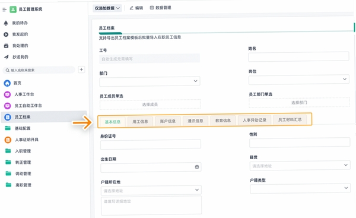Screen dimensions: 356x218
Task: Open 我处理的 checklist icon
Action: point(6,46)
